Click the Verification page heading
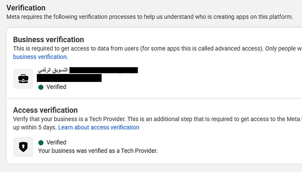Image resolution: width=302 pixels, height=172 pixels. [26, 8]
